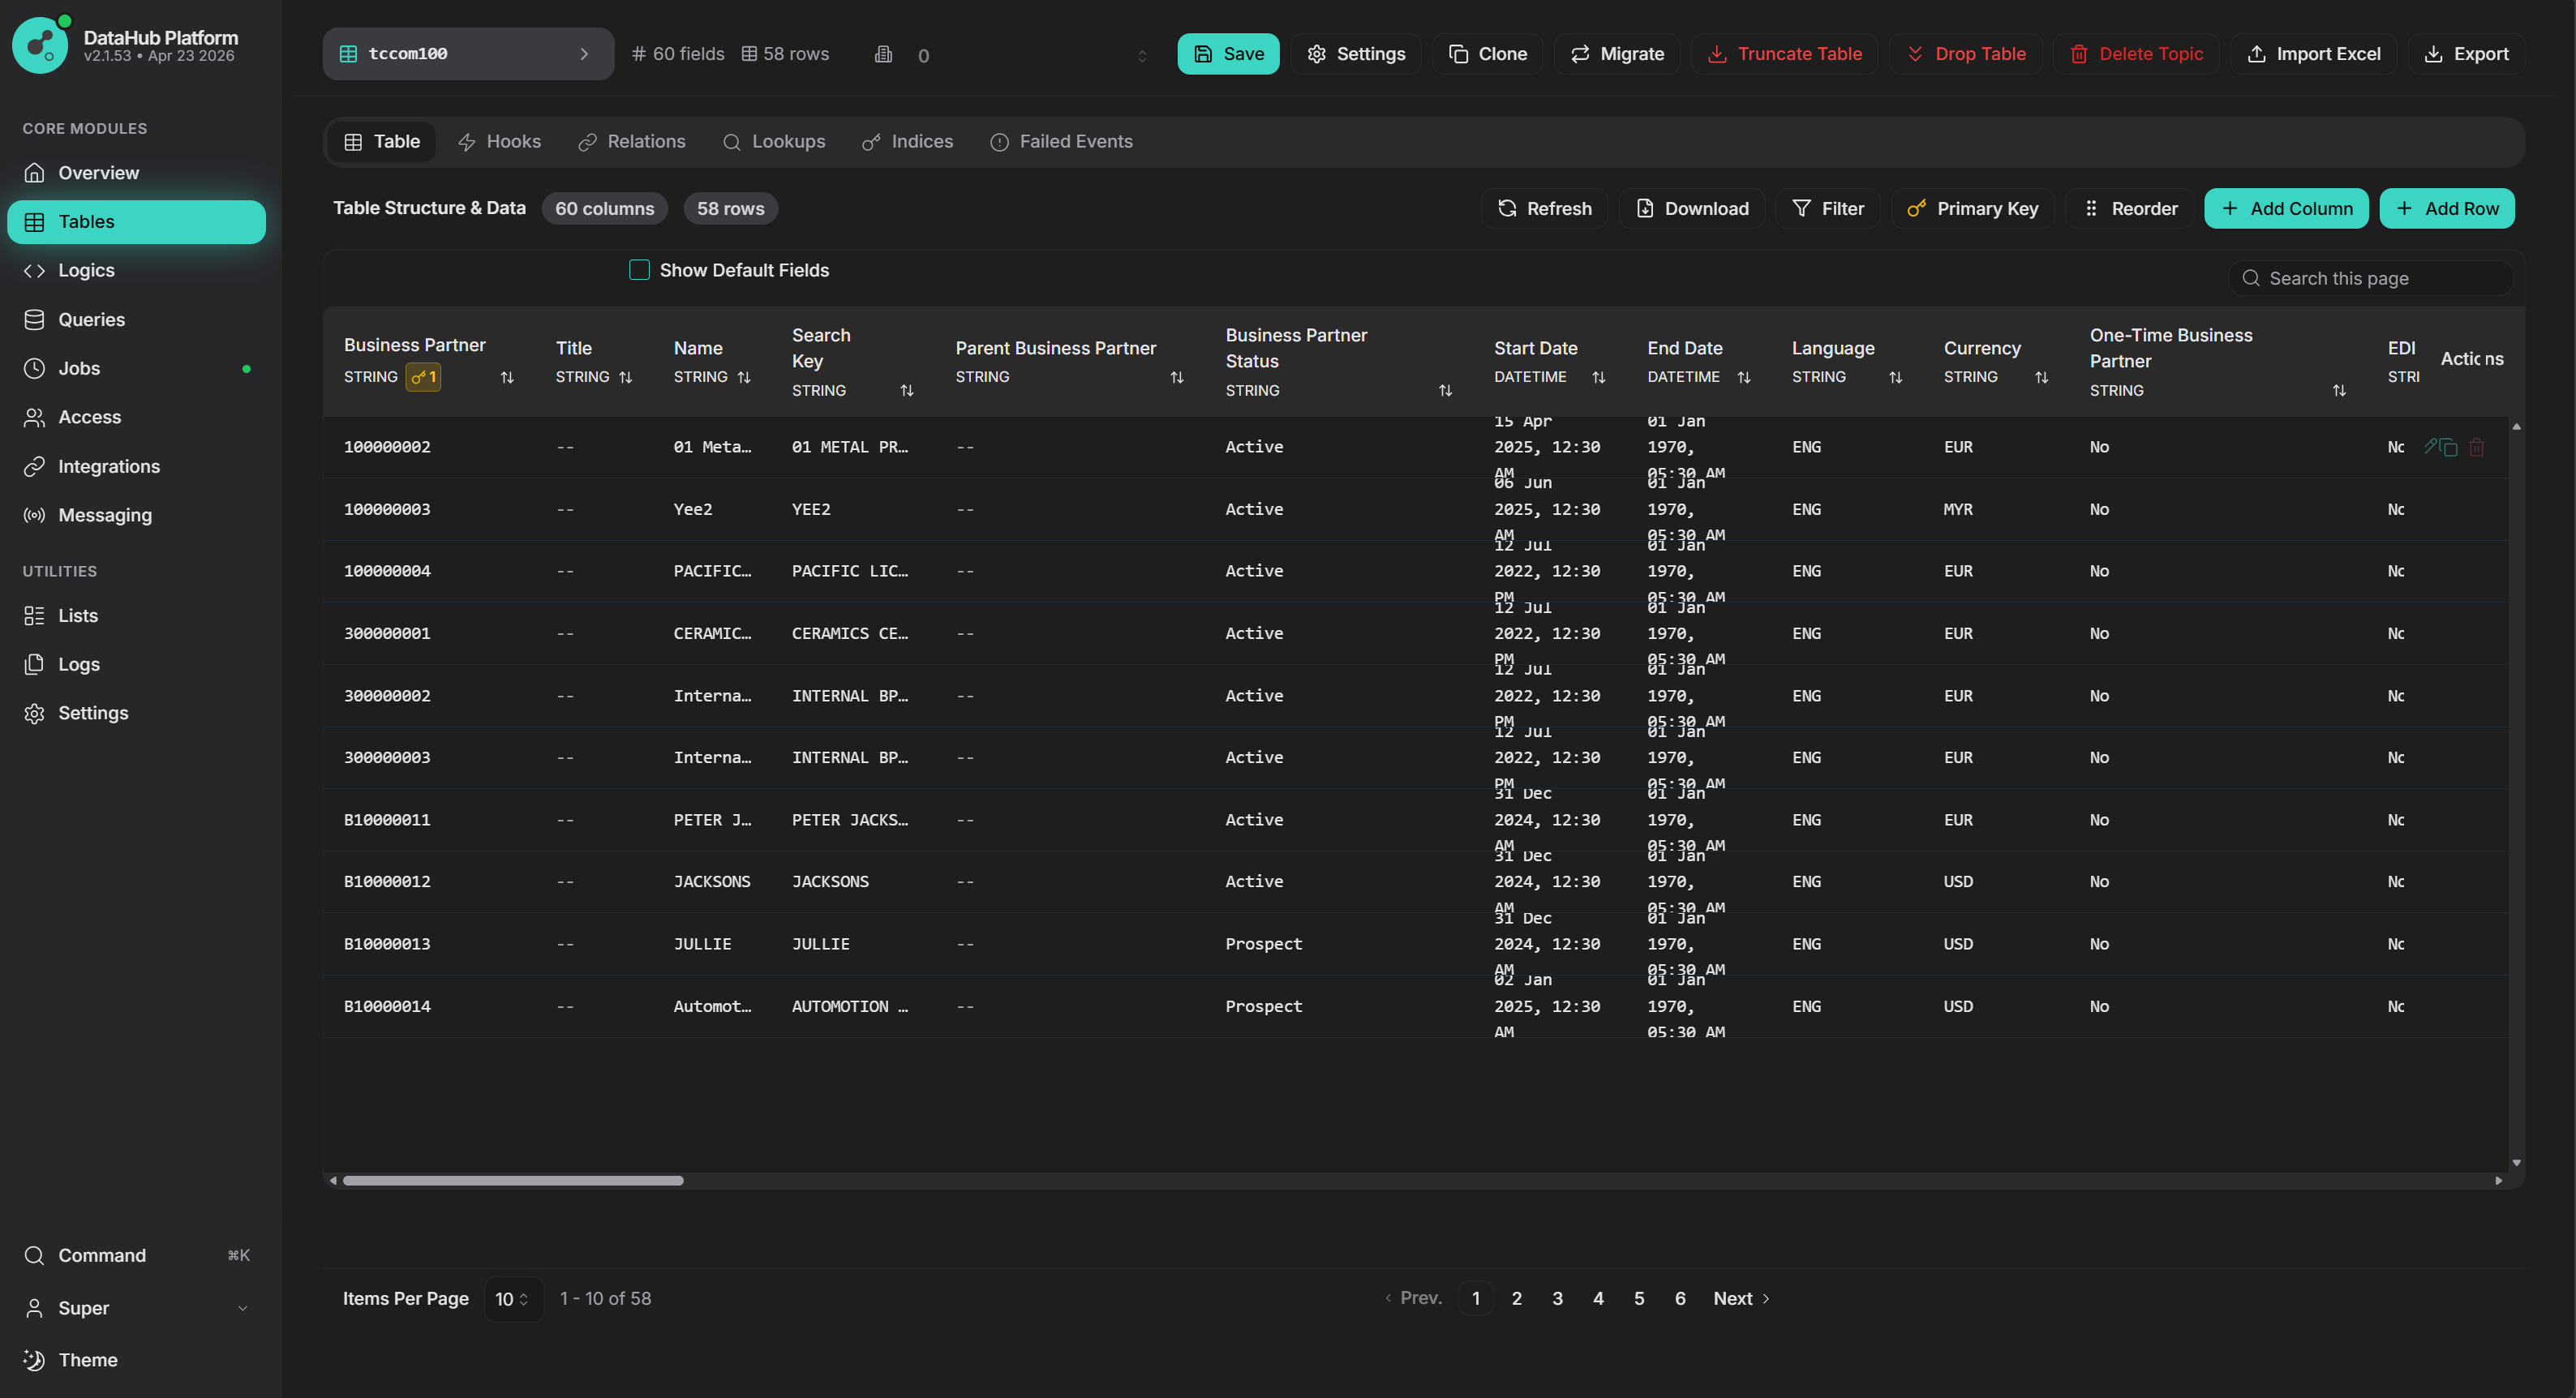The width and height of the screenshot is (2576, 1398).
Task: Switch to the Table tab
Action: click(x=381, y=142)
